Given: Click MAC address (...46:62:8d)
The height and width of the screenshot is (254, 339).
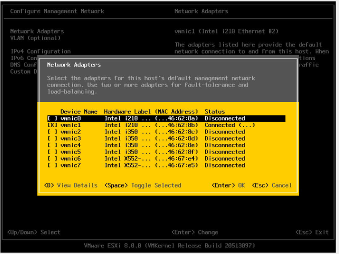Looking at the screenshot, I should (x=176, y=138).
